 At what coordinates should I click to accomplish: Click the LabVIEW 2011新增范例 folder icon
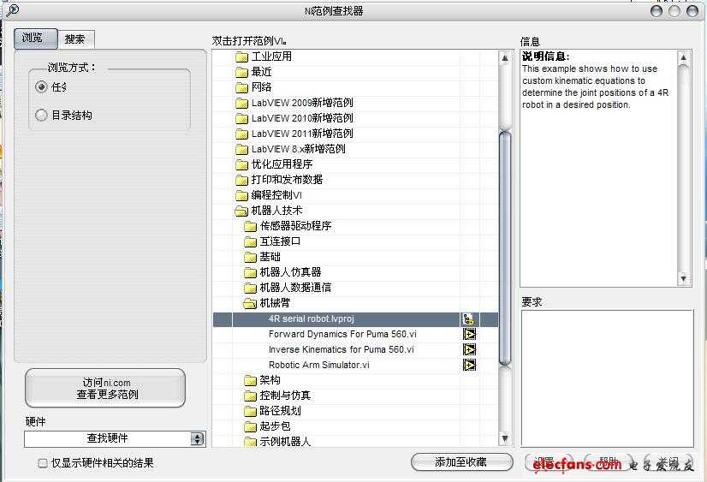[242, 134]
